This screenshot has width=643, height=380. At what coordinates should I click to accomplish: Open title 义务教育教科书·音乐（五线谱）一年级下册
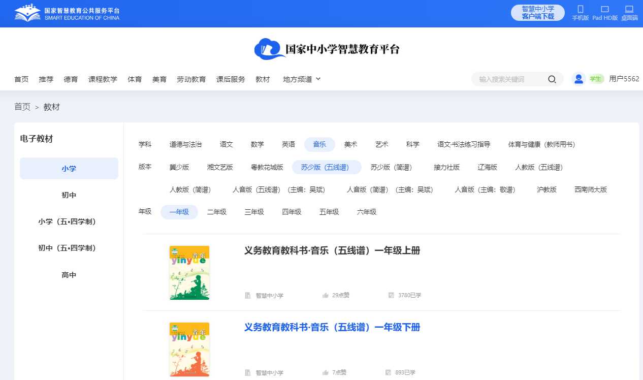pyautogui.click(x=332, y=328)
